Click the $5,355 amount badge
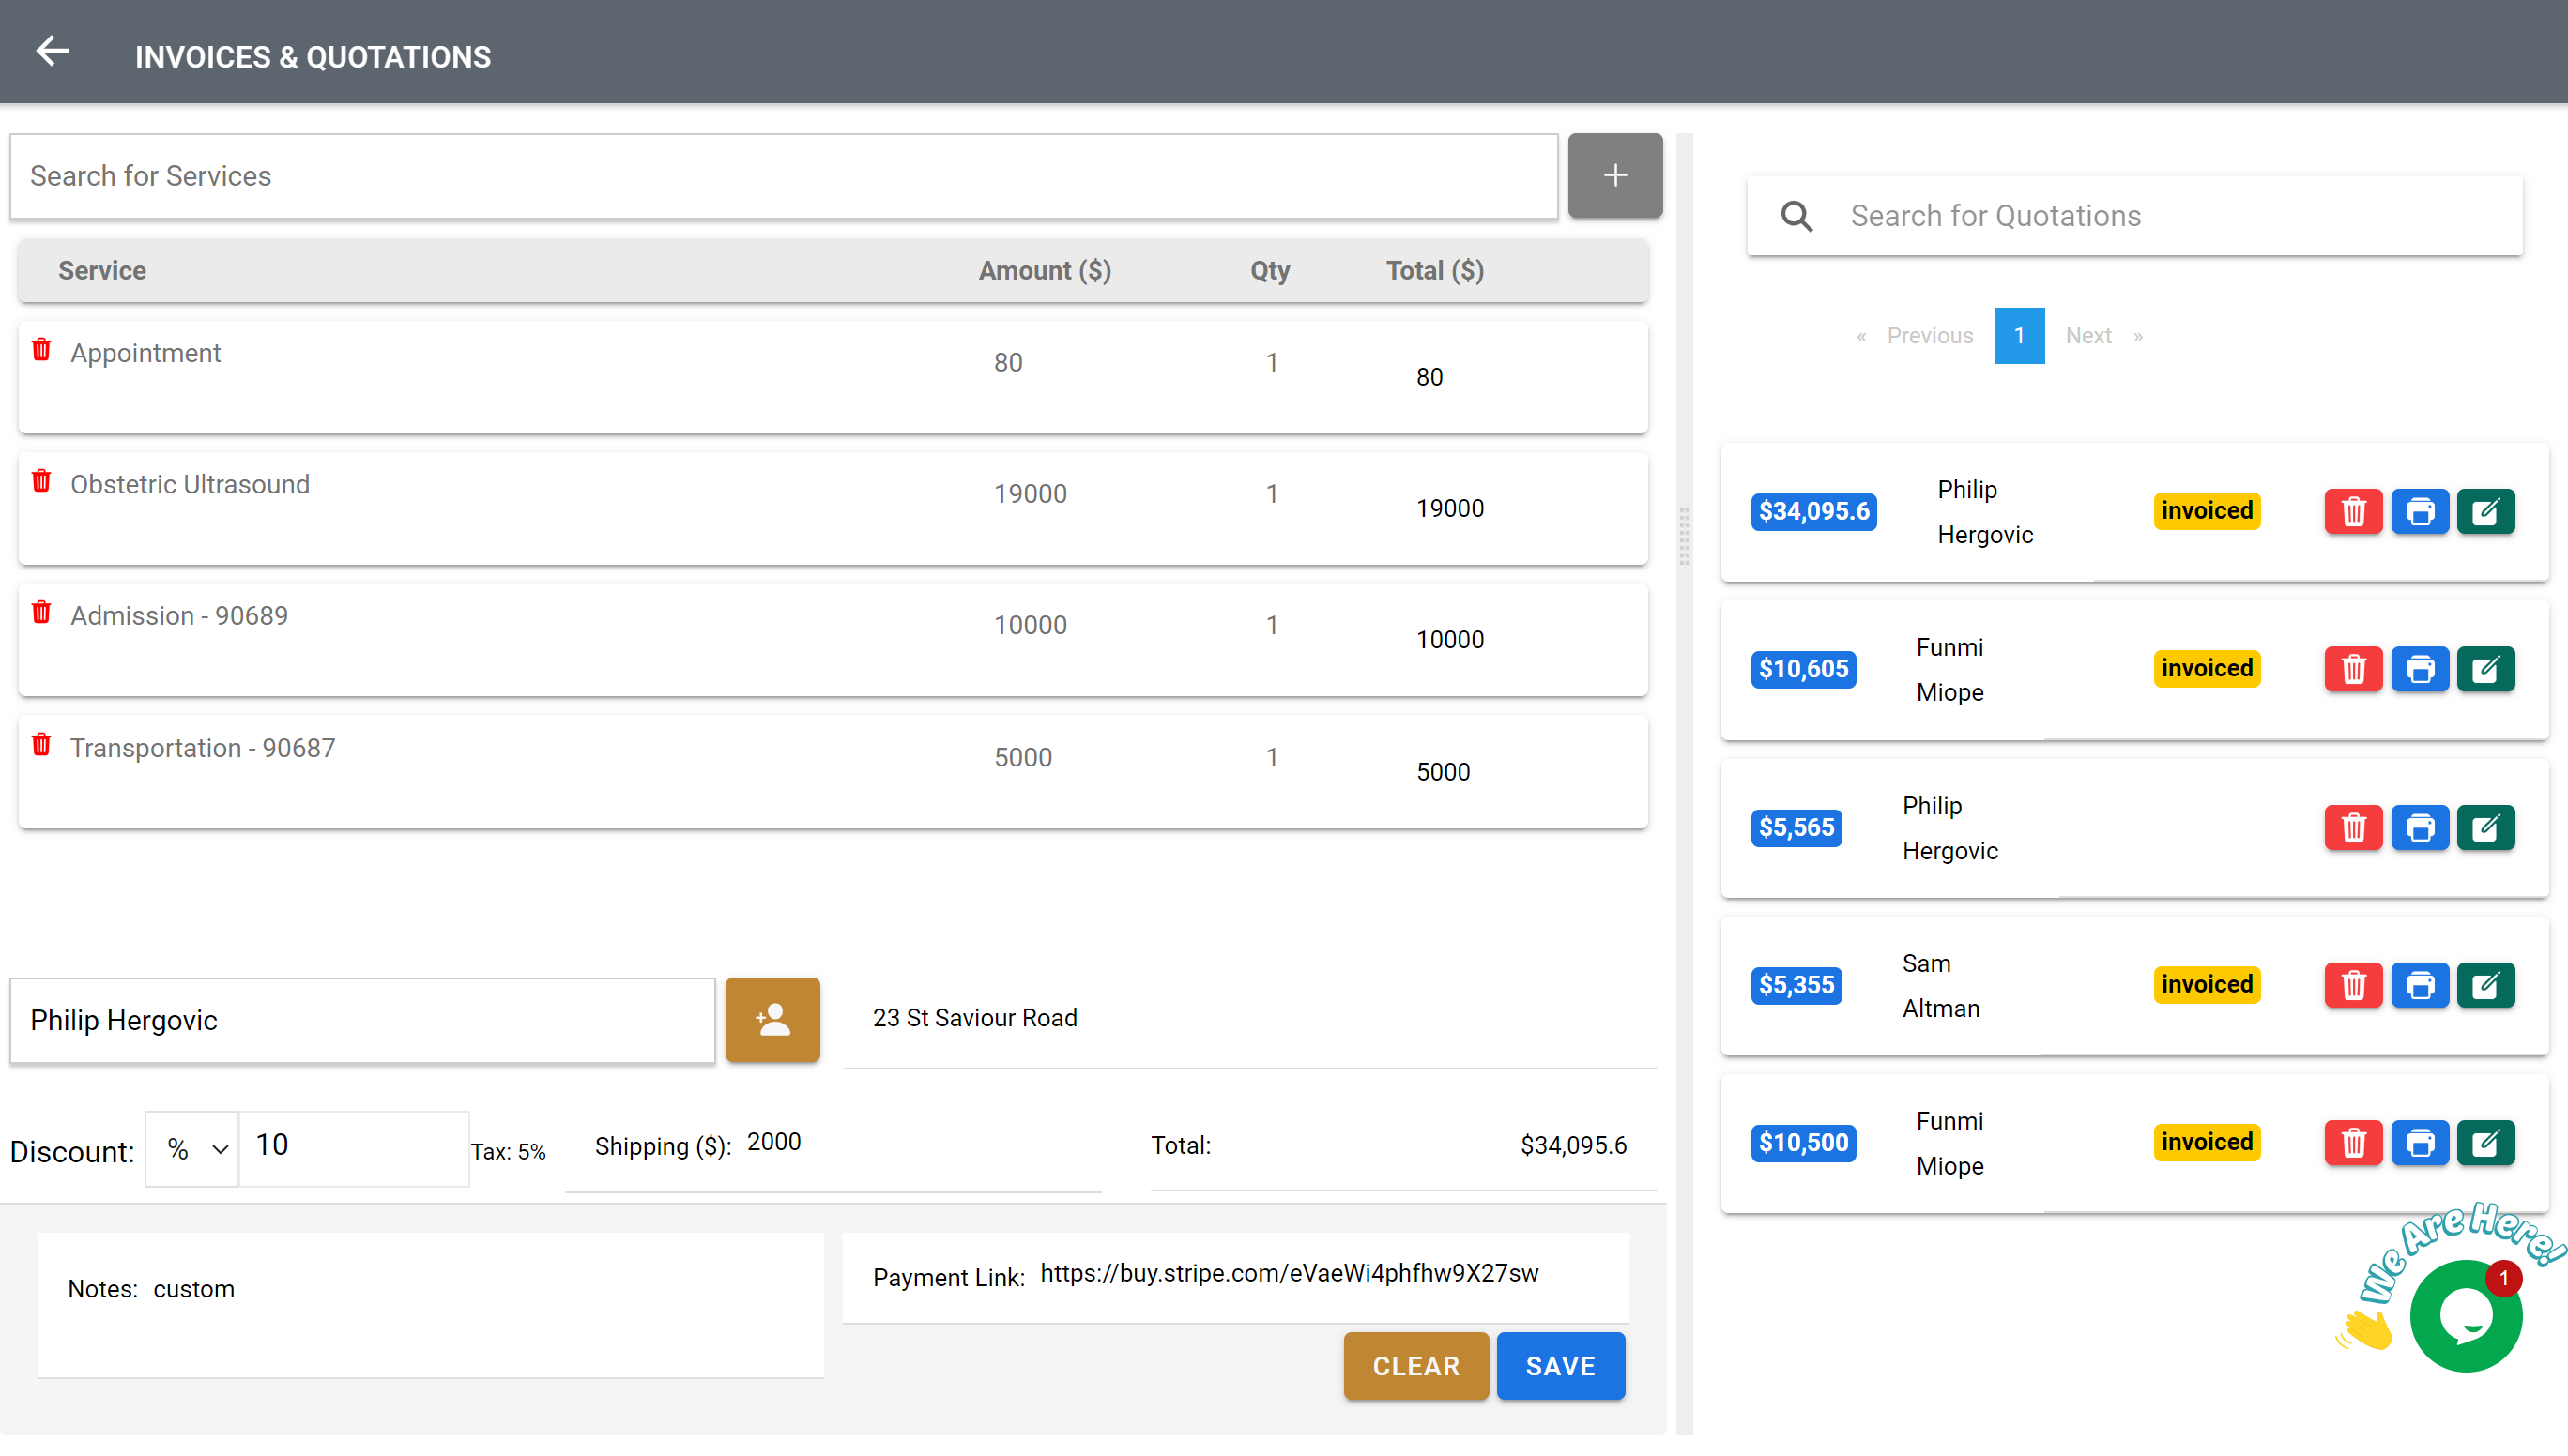This screenshot has width=2568, height=1456. (x=1796, y=986)
